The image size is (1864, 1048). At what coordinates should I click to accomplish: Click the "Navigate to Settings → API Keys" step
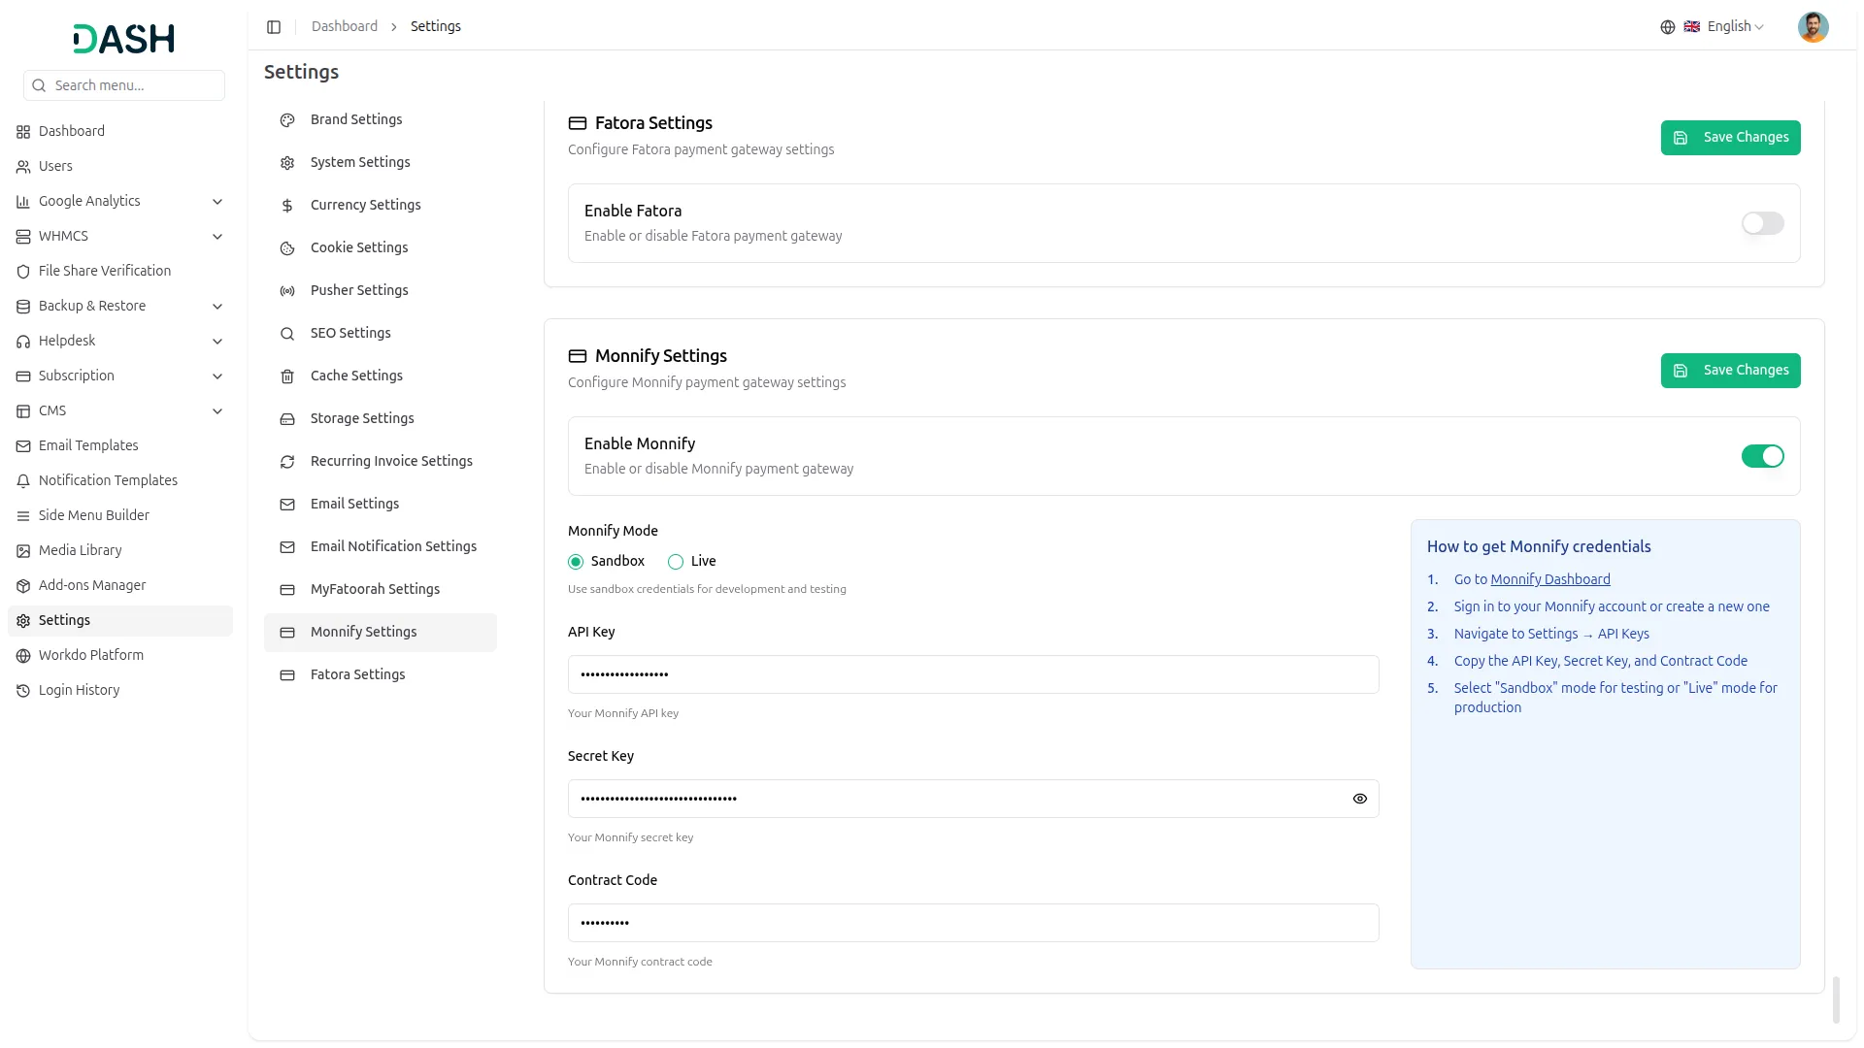coord(1551,634)
